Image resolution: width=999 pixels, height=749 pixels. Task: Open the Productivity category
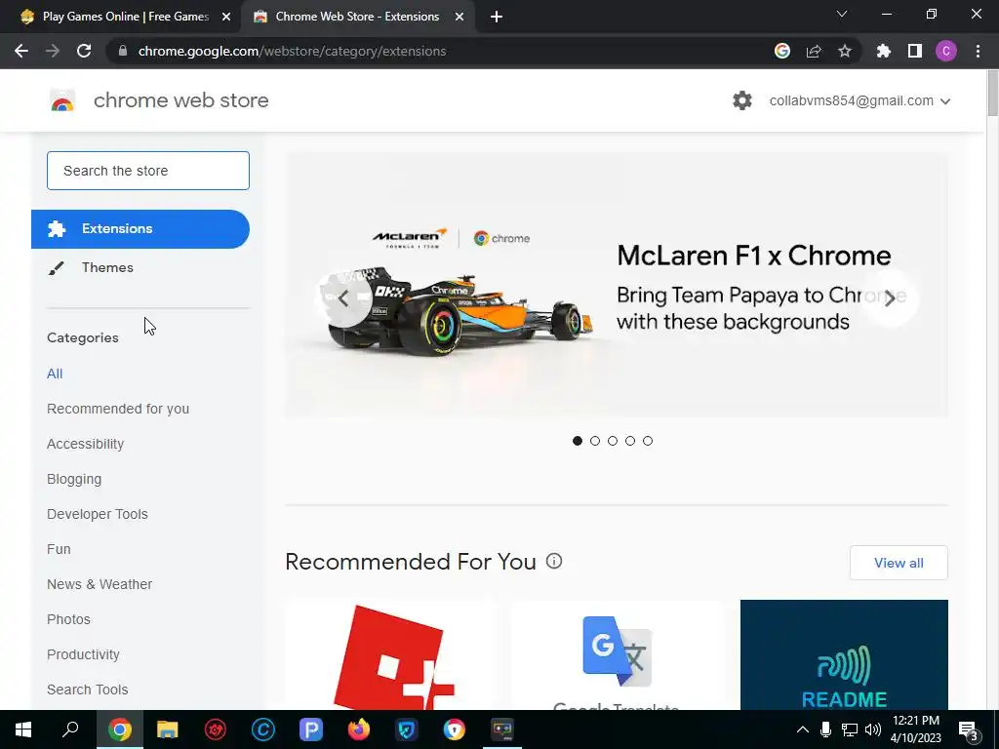84,654
